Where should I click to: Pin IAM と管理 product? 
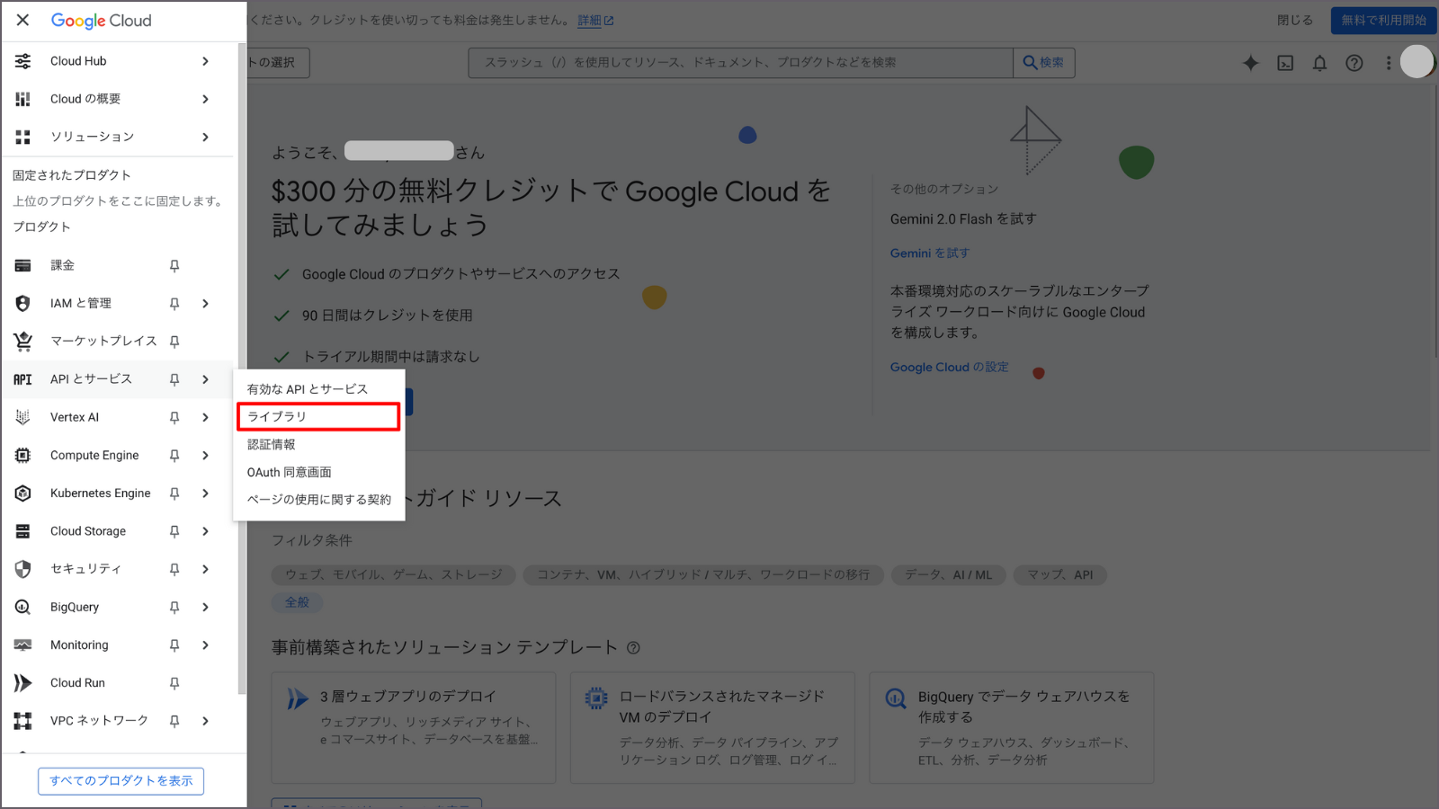[x=174, y=303]
